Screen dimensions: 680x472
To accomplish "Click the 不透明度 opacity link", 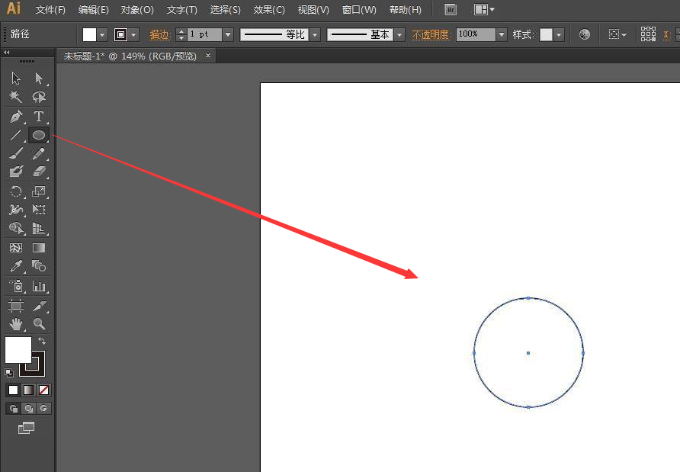I will pos(431,35).
